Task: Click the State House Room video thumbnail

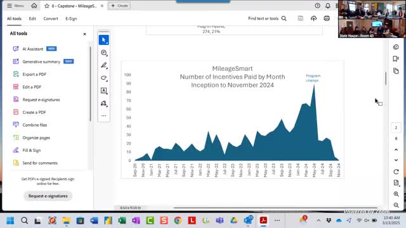Action: [x=372, y=19]
